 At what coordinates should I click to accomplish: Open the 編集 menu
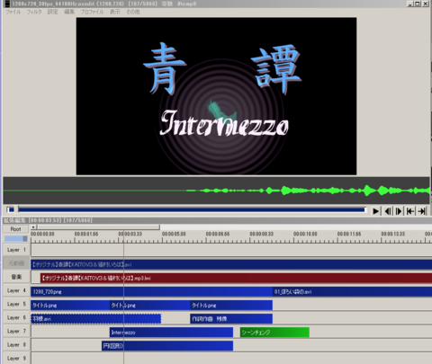click(x=69, y=12)
